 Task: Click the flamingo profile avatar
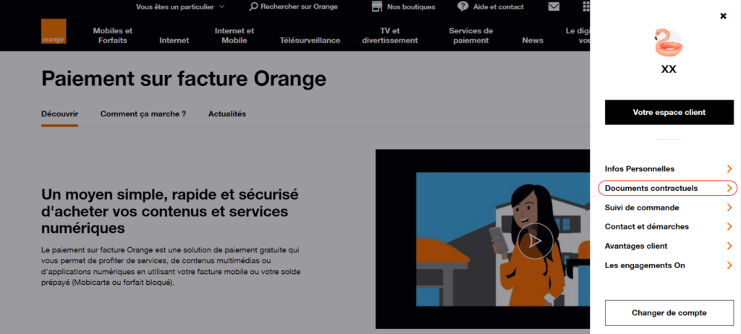(x=669, y=43)
